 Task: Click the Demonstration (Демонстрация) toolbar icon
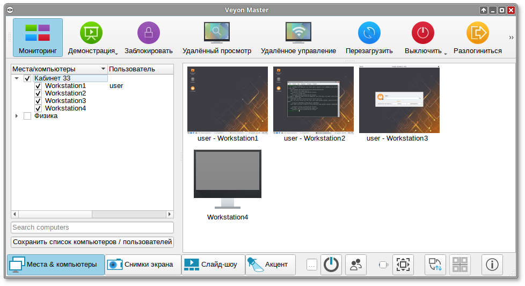[x=91, y=33]
